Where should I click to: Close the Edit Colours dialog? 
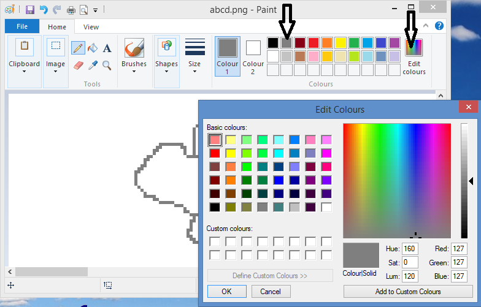469,107
